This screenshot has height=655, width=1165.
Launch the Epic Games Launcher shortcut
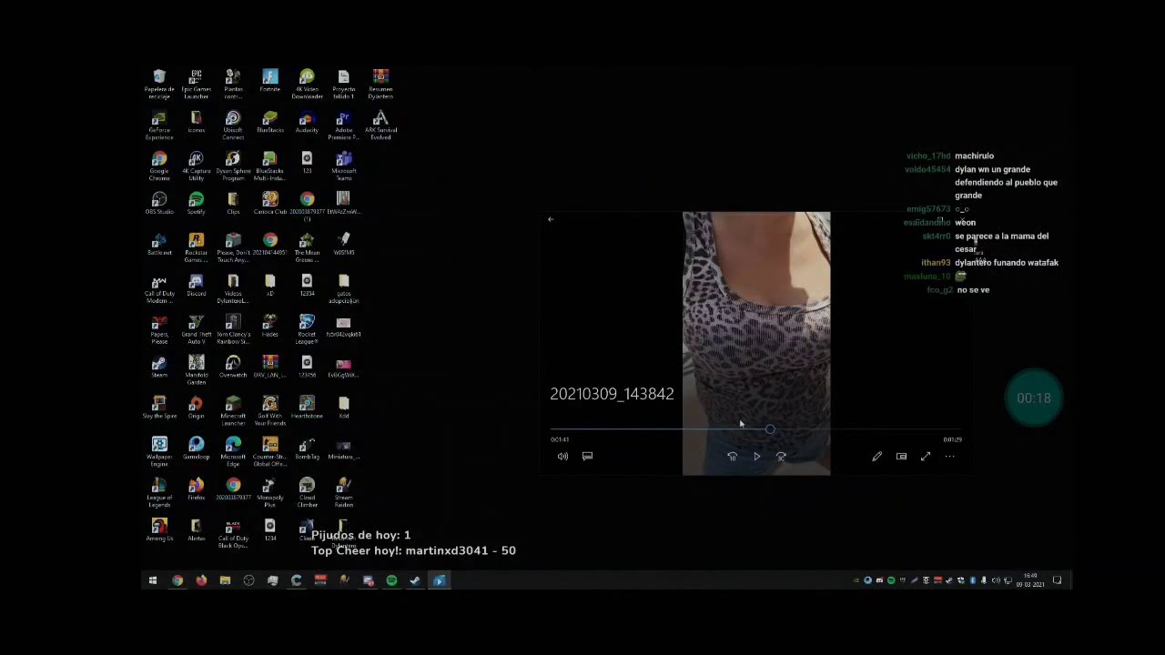point(196,84)
